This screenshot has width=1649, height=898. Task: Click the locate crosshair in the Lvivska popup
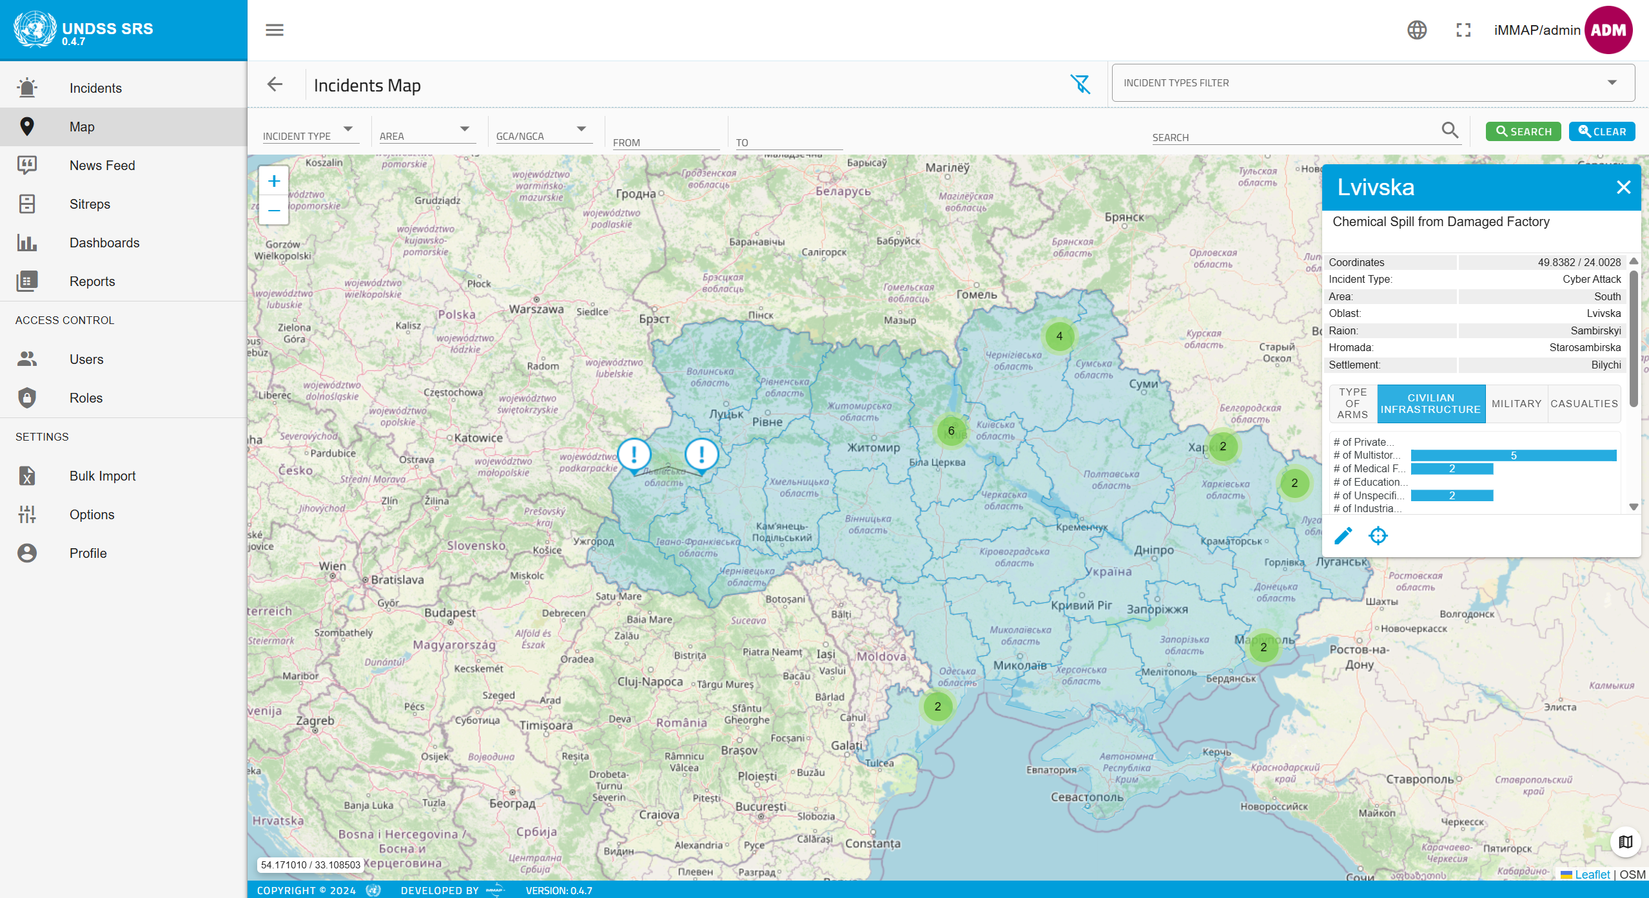click(x=1378, y=535)
